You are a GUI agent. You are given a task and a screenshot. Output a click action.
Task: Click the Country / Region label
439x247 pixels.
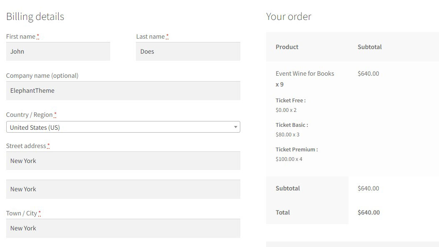[29, 115]
